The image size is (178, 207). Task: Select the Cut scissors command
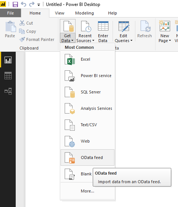[26, 23]
